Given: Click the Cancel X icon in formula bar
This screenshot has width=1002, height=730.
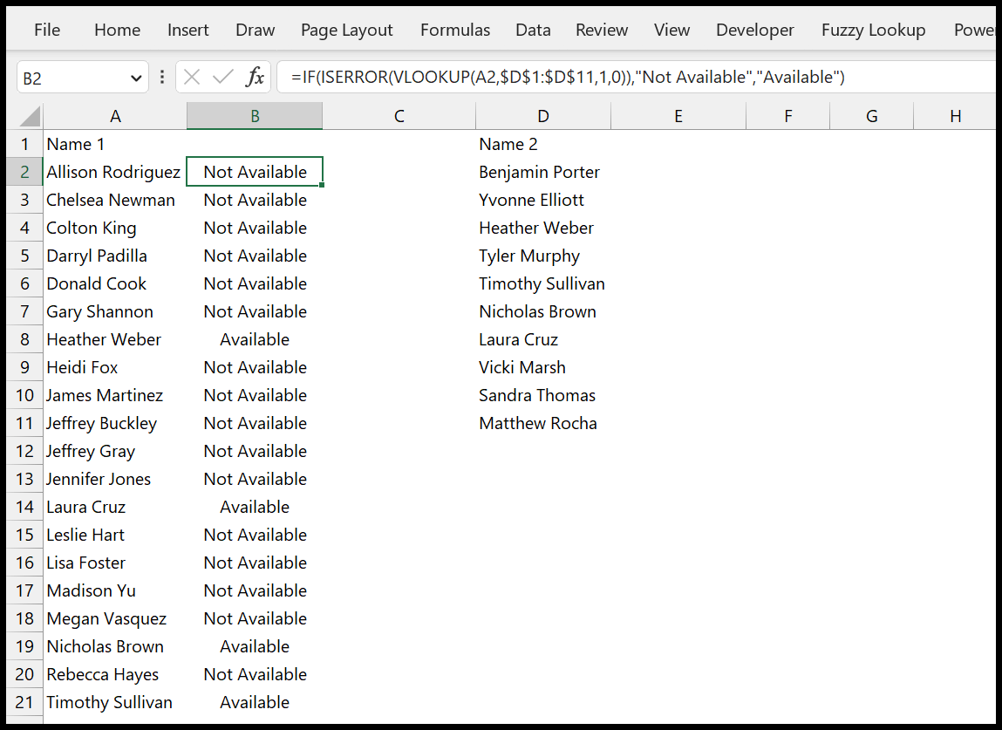Looking at the screenshot, I should click(x=192, y=78).
